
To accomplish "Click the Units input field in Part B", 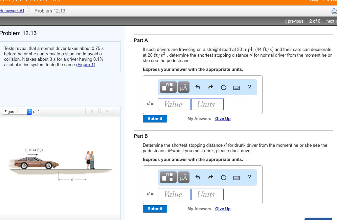I will pos(207,194).
